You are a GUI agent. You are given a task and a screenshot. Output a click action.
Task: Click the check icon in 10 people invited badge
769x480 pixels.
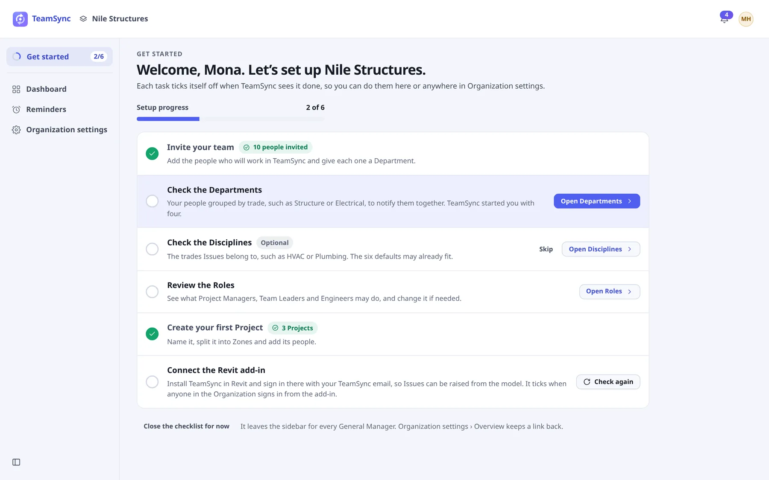(x=247, y=148)
